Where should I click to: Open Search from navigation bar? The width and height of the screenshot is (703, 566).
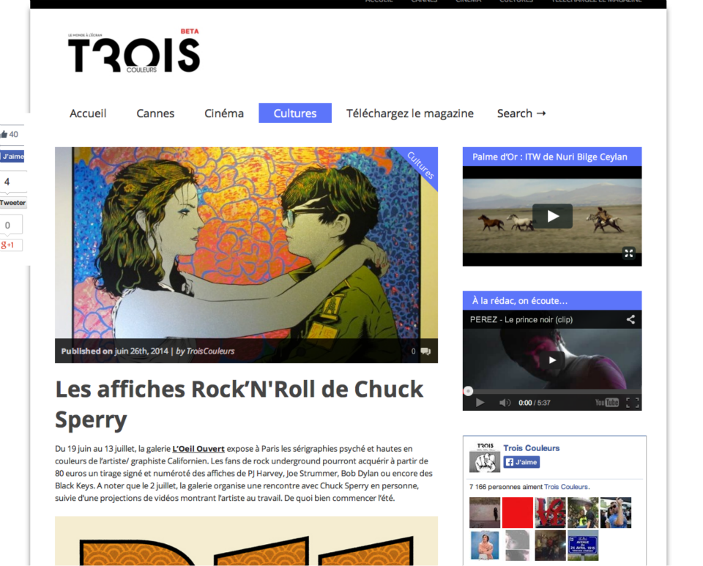(x=521, y=113)
